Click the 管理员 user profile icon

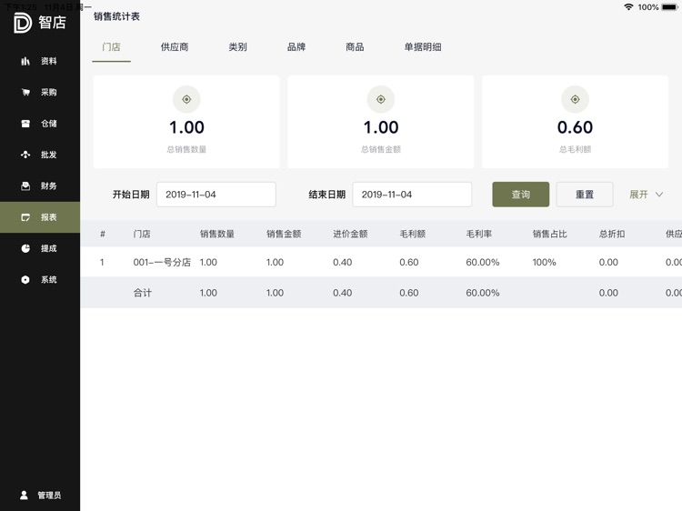click(24, 495)
